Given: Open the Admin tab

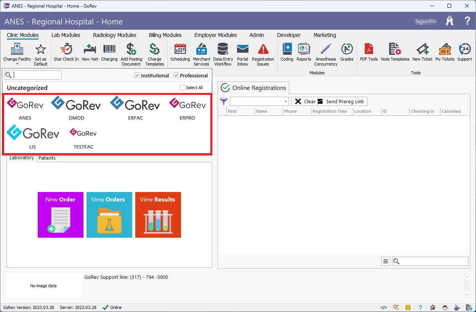Looking at the screenshot, I should tap(257, 35).
